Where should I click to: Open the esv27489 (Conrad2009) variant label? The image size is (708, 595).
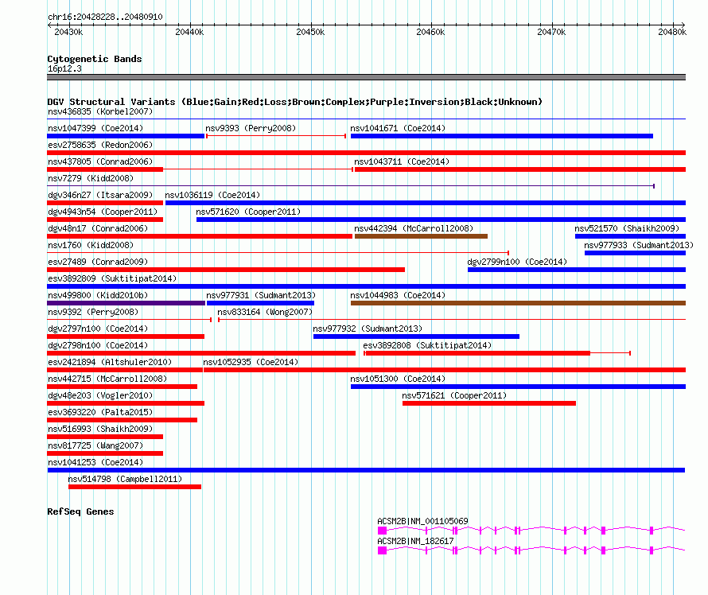click(x=98, y=262)
